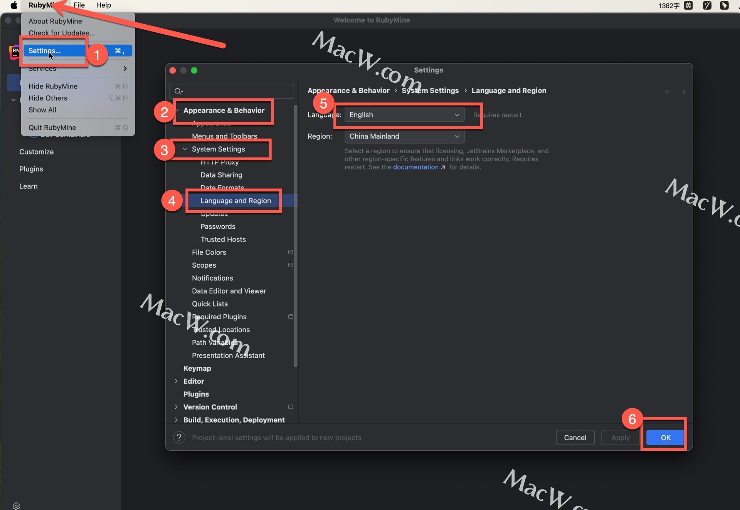Viewport: 740px width, 510px height.
Task: Click the settings tree scrollbar
Action: tap(296, 236)
